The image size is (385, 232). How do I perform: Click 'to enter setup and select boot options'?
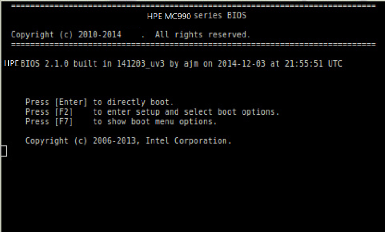[186, 112]
